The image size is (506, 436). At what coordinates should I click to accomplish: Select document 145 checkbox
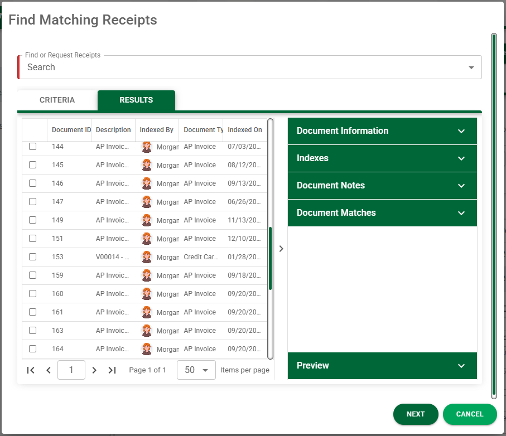tap(32, 165)
